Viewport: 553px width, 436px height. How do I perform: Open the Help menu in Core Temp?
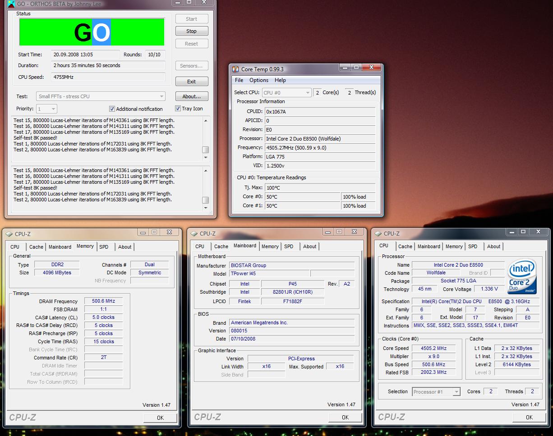[280, 80]
